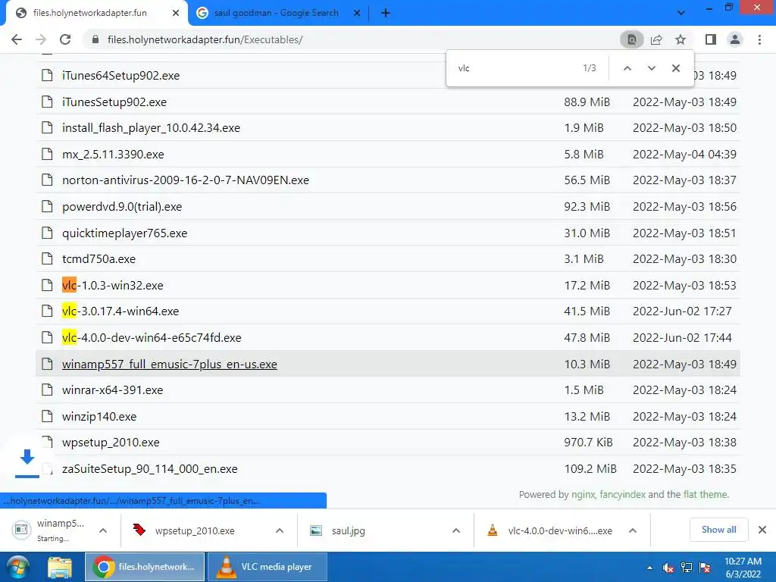Download iTunesSetup902.exe
Viewport: 776px width, 582px height.
pos(114,102)
